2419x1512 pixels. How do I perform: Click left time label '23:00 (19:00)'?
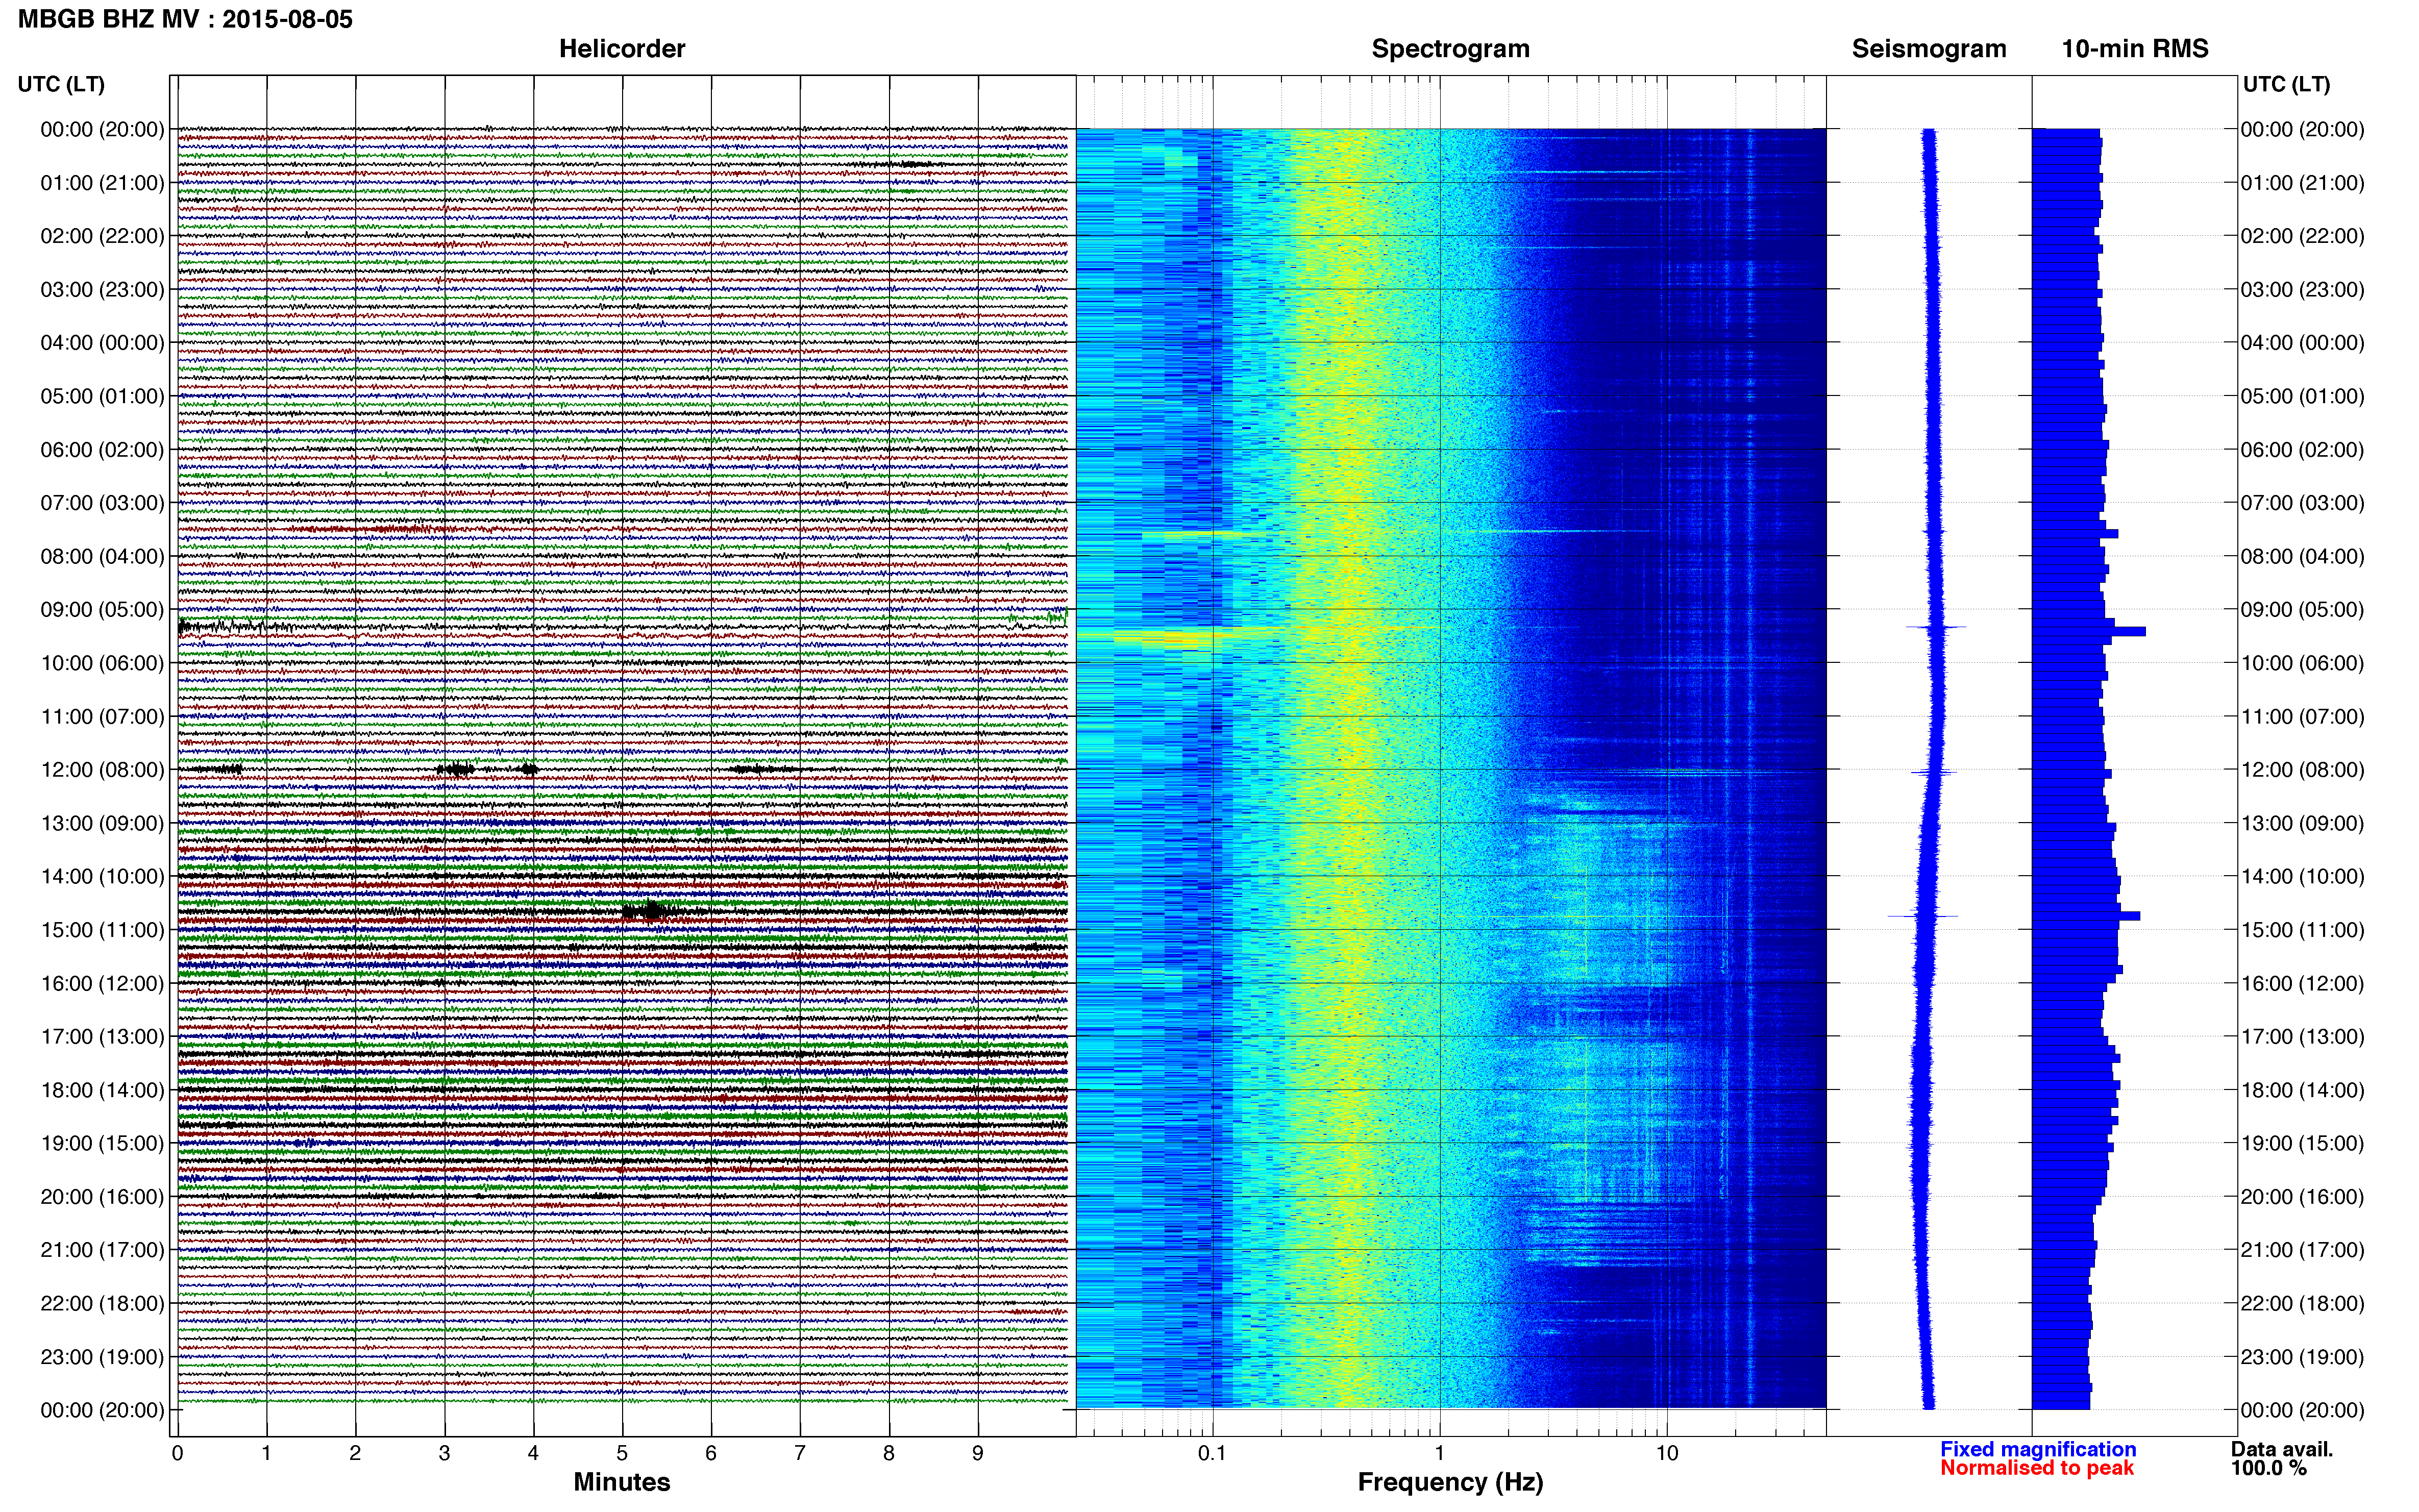102,1357
